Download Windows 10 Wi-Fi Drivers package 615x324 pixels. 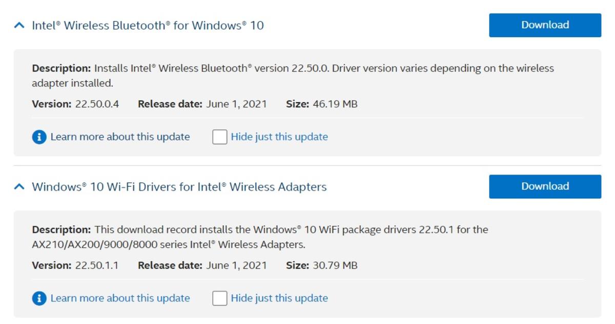pos(545,186)
